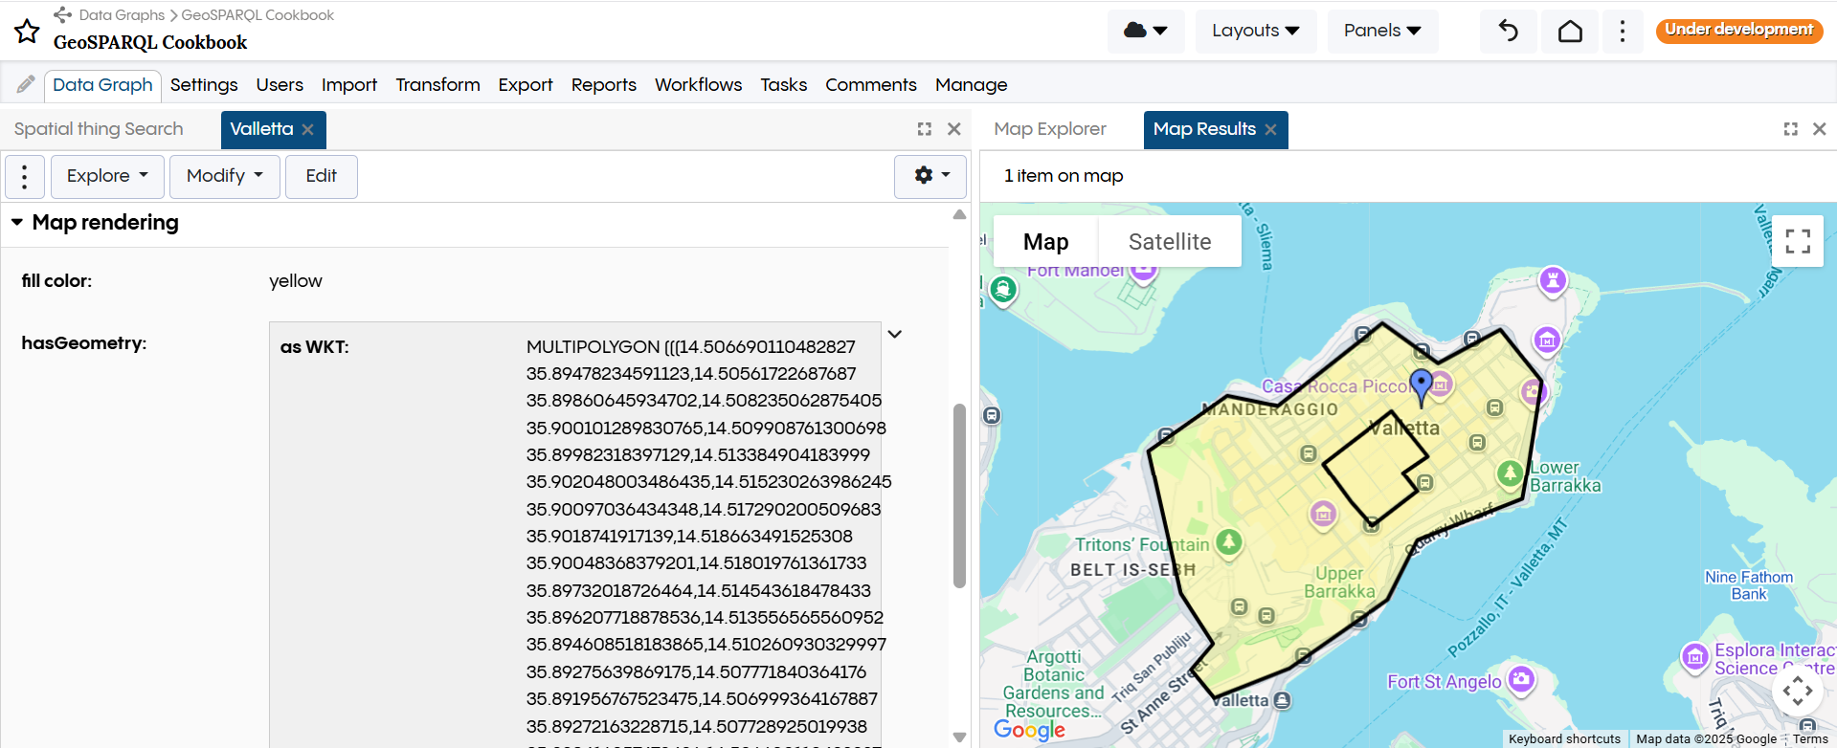Open the vertical dots menu beside Explore
Viewport: 1837px width, 748px height.
pyautogui.click(x=25, y=176)
